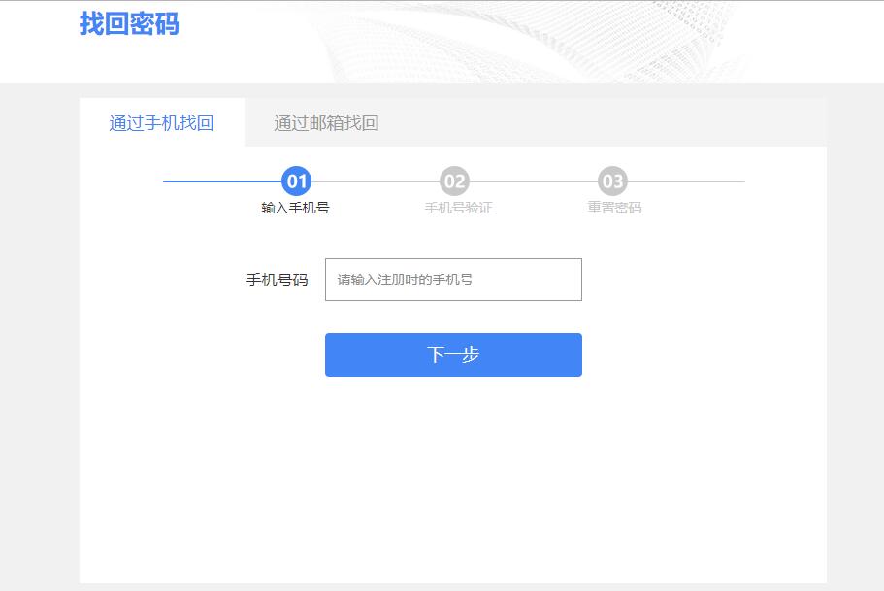884x591 pixels.
Task: Click the phone number input field
Action: tap(453, 279)
